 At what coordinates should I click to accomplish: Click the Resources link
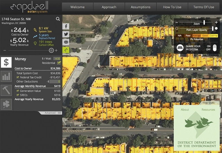point(208,109)
